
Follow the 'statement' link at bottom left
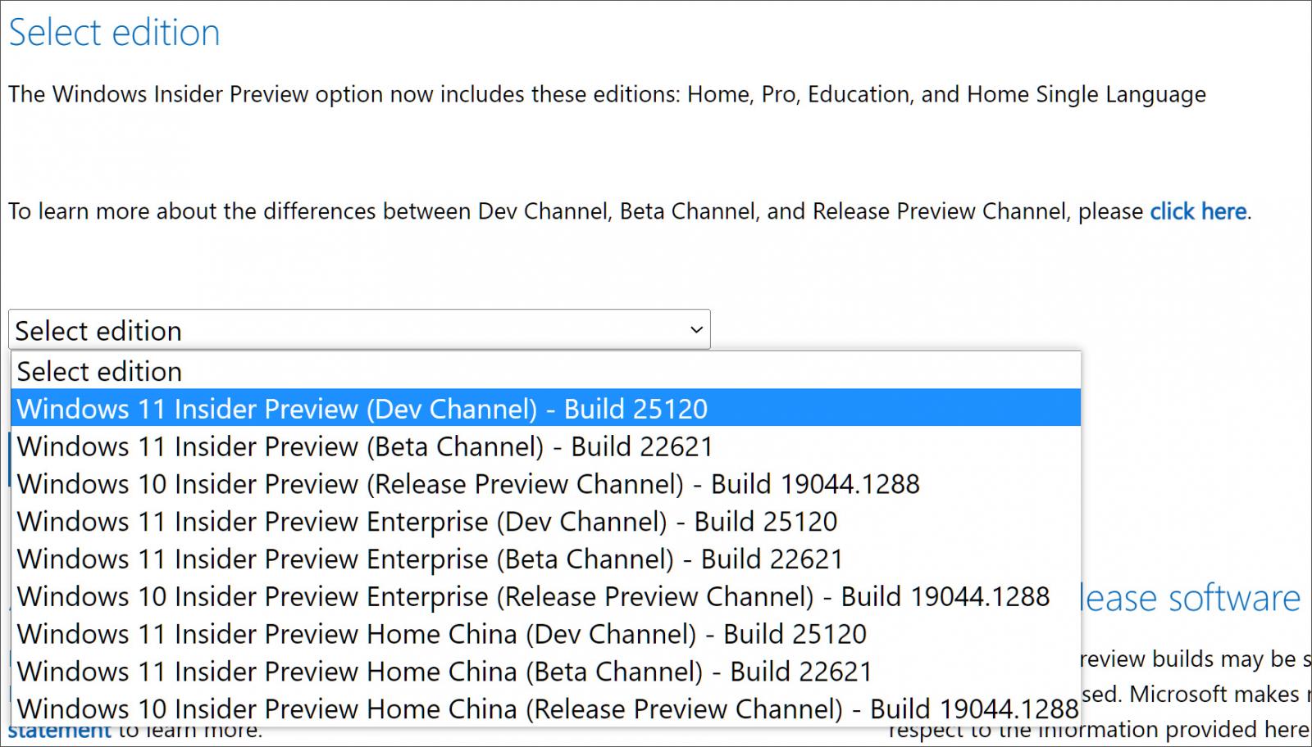(59, 731)
